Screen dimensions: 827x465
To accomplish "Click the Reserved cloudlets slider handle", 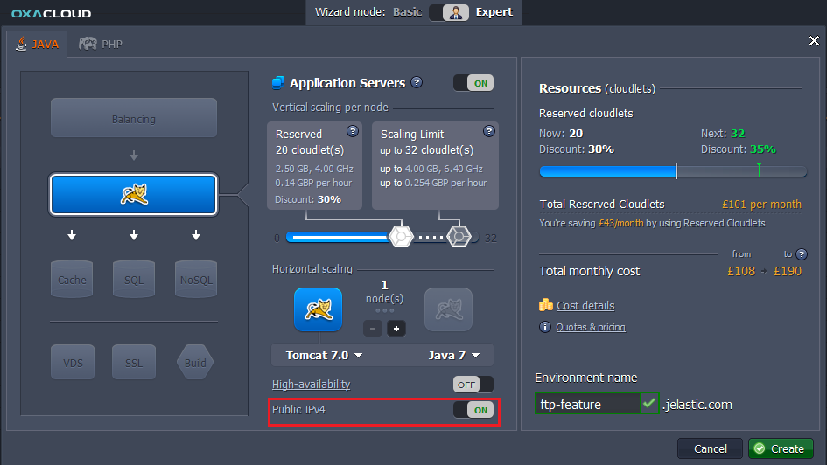I will tap(401, 237).
